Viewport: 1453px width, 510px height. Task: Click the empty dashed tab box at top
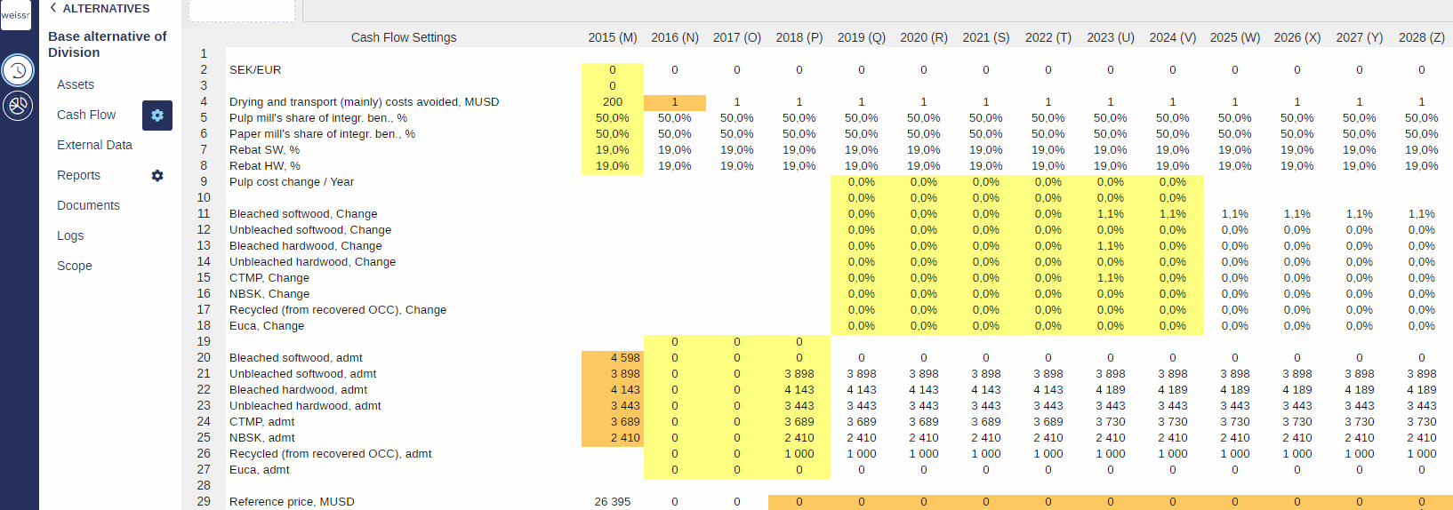coord(242,11)
